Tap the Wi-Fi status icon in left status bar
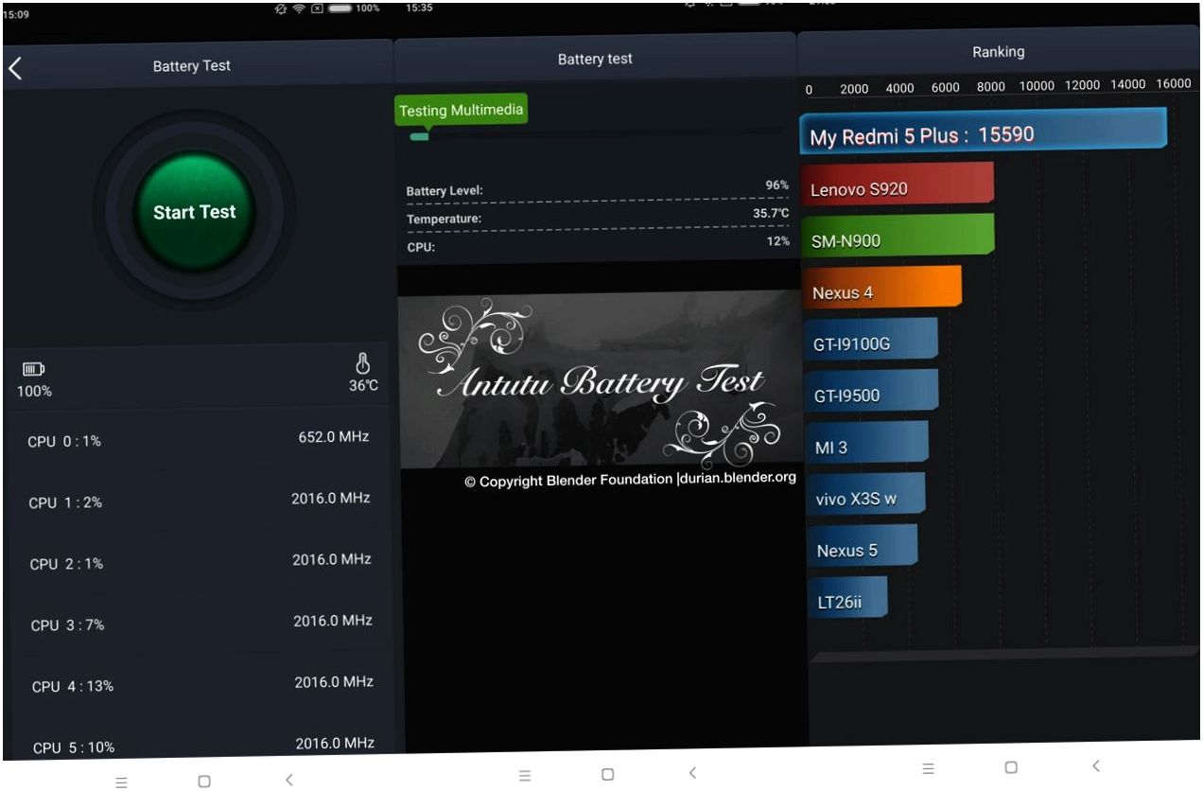 299,9
